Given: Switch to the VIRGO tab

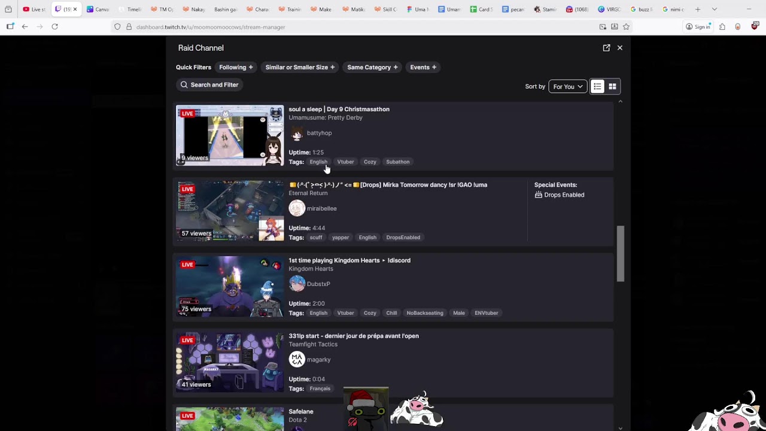Looking at the screenshot, I should (609, 10).
